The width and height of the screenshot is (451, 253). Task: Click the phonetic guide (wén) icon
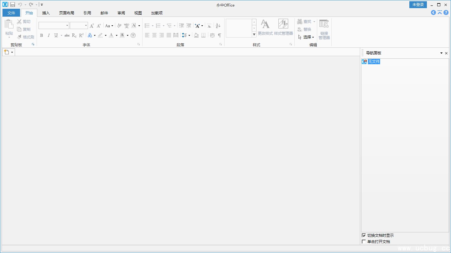coord(127,26)
